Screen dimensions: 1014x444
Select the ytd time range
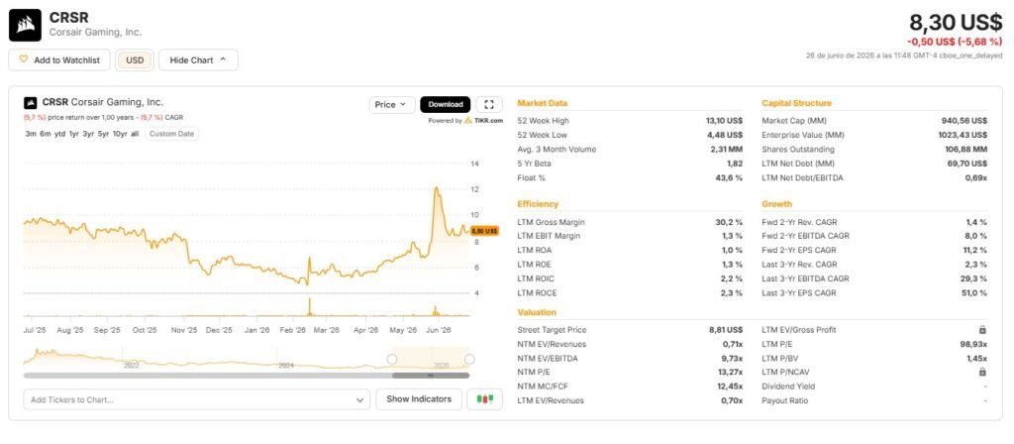[59, 134]
